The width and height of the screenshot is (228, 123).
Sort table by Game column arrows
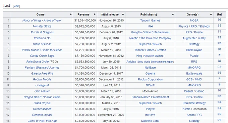coord(71,14)
